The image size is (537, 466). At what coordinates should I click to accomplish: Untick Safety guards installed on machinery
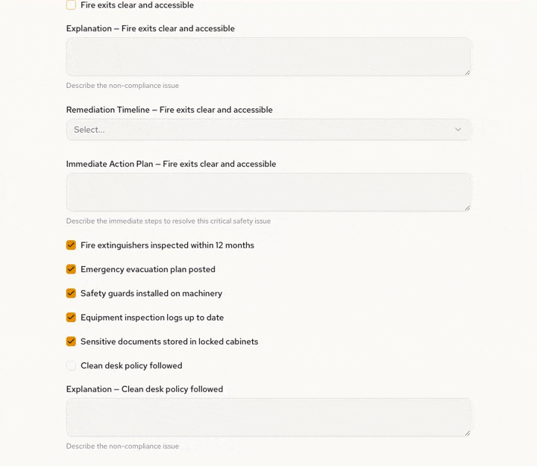(71, 293)
